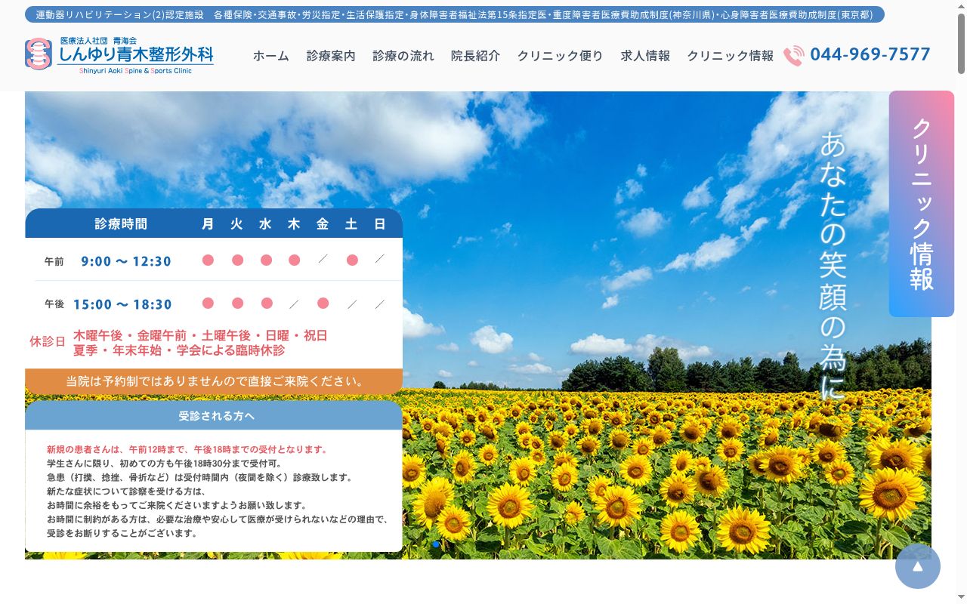The image size is (967, 604).
Task: Open the 求人情報 menu item
Action: click(x=645, y=56)
